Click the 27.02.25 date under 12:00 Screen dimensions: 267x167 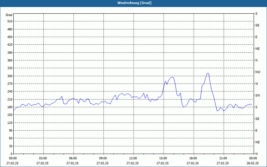point(132,163)
